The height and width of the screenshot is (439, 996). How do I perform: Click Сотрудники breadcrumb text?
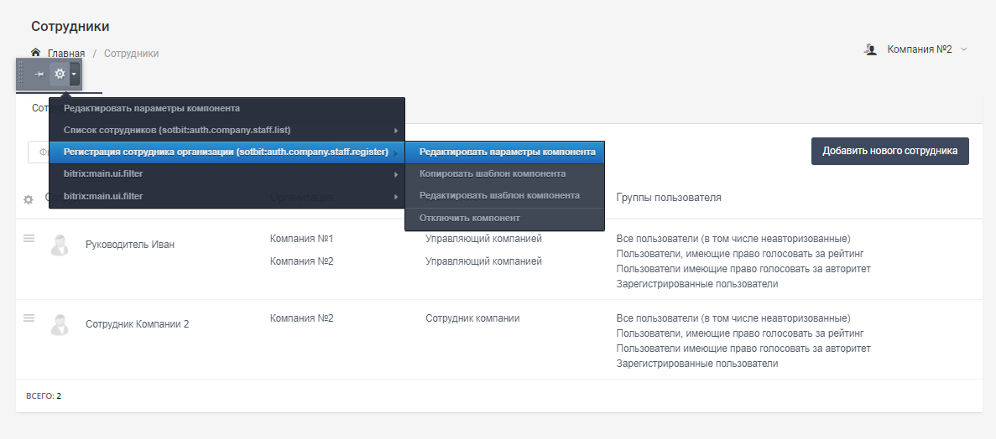click(132, 54)
